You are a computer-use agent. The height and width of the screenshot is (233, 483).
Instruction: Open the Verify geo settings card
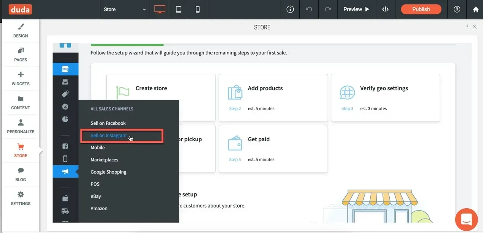click(x=385, y=98)
